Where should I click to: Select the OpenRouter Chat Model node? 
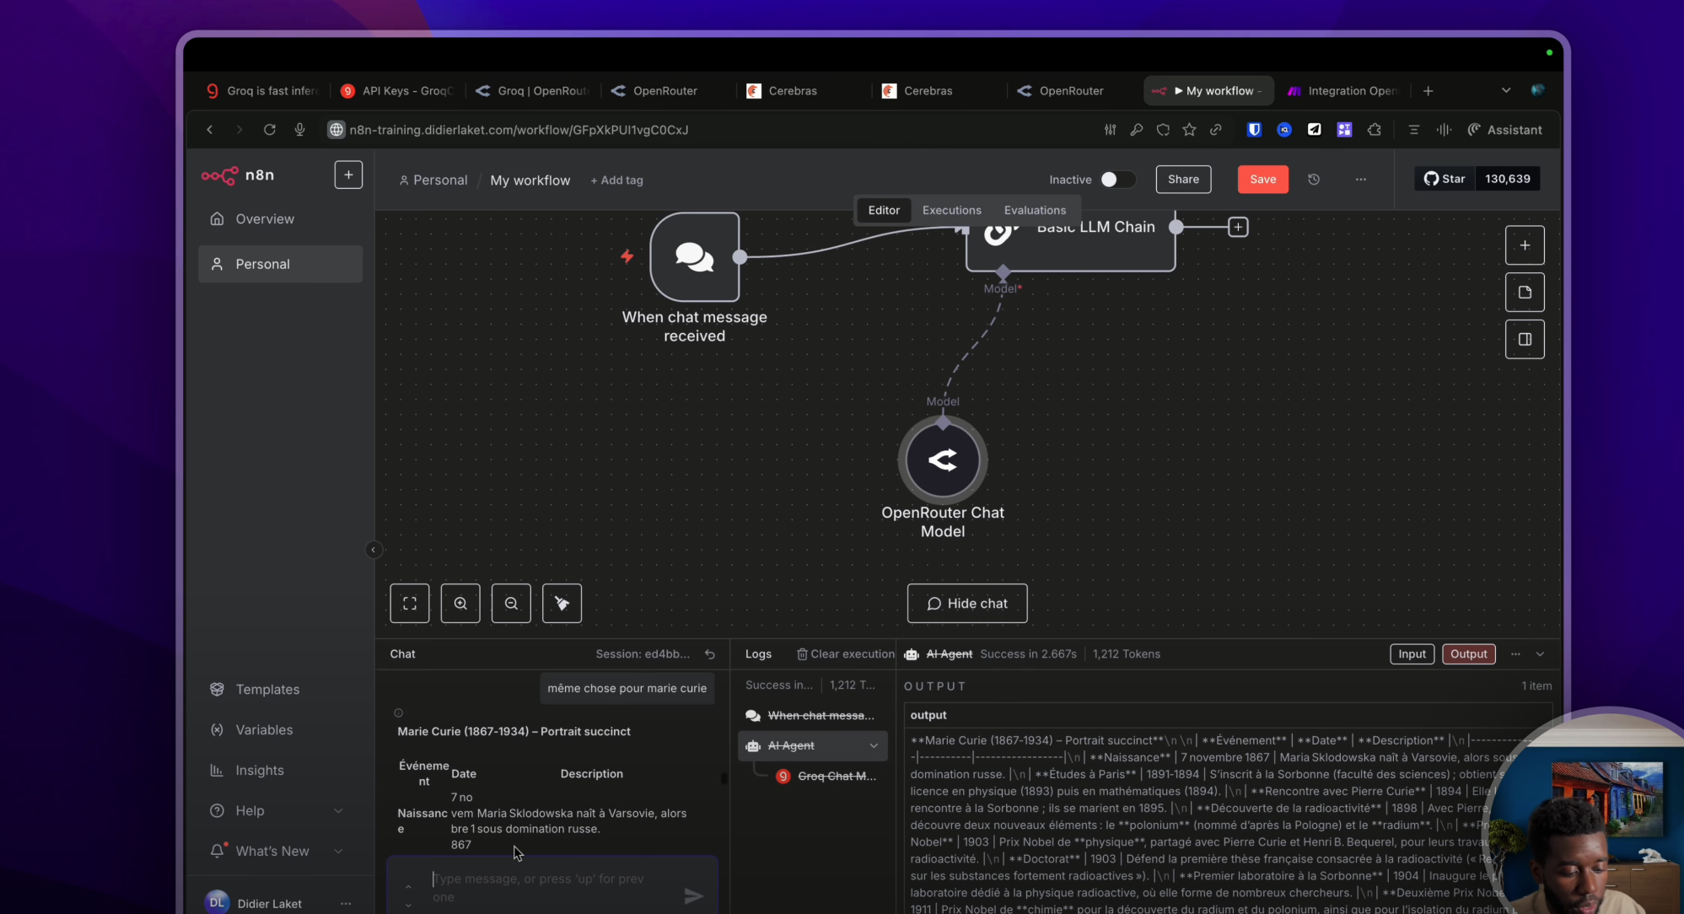943,460
